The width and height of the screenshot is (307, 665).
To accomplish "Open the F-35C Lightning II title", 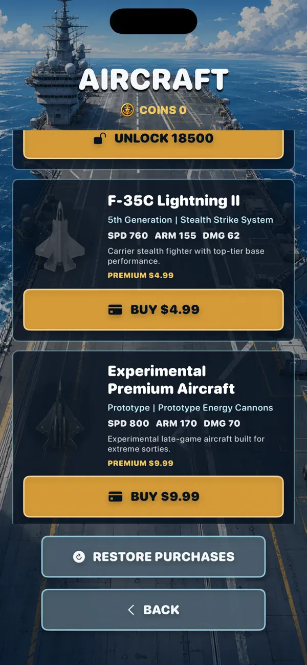I will click(x=174, y=201).
